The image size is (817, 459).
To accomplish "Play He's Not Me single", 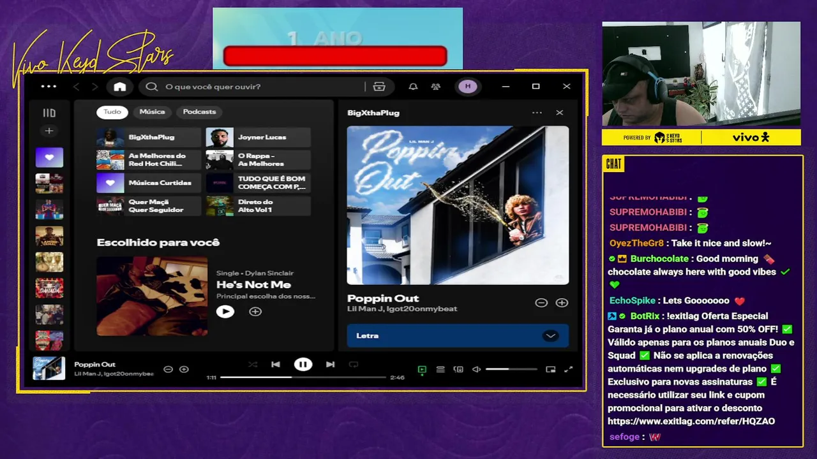I will (225, 312).
